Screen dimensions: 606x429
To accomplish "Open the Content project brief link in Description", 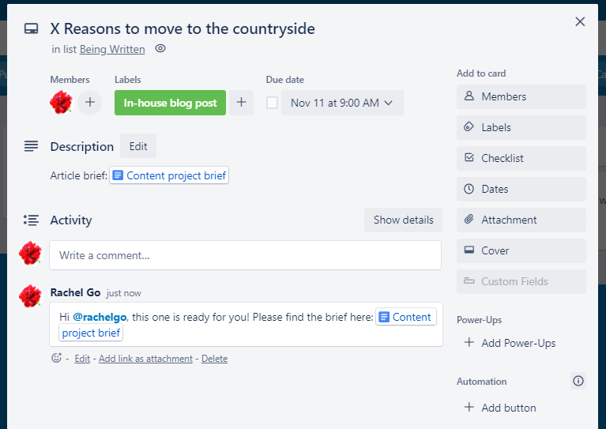I will pyautogui.click(x=169, y=175).
